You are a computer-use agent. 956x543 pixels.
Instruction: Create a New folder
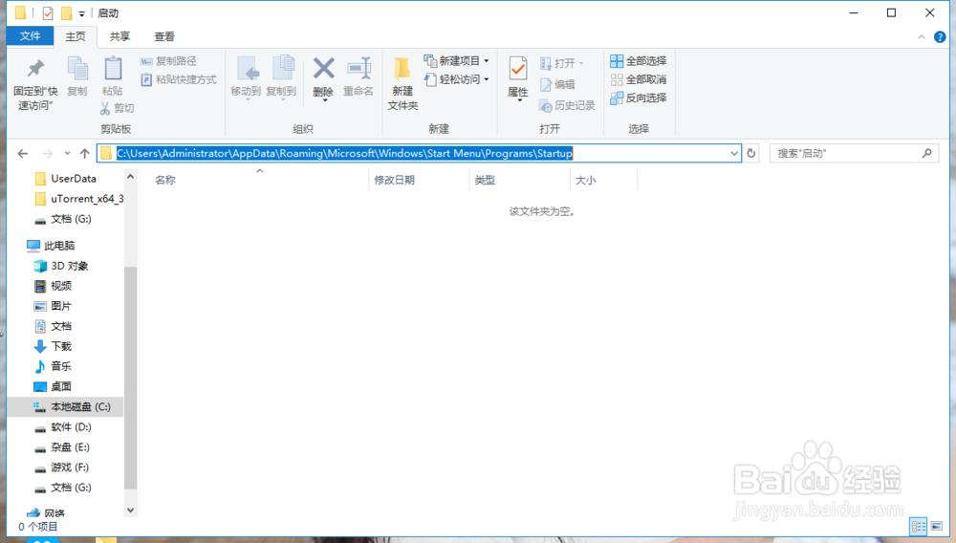[402, 84]
